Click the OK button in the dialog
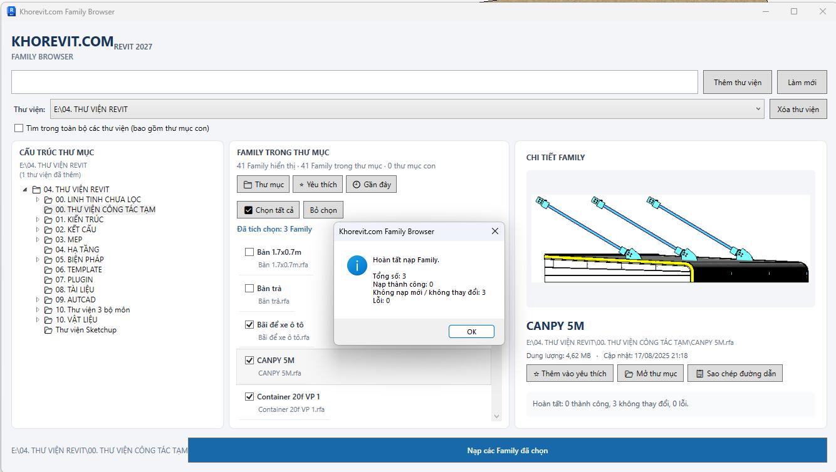 pos(471,332)
